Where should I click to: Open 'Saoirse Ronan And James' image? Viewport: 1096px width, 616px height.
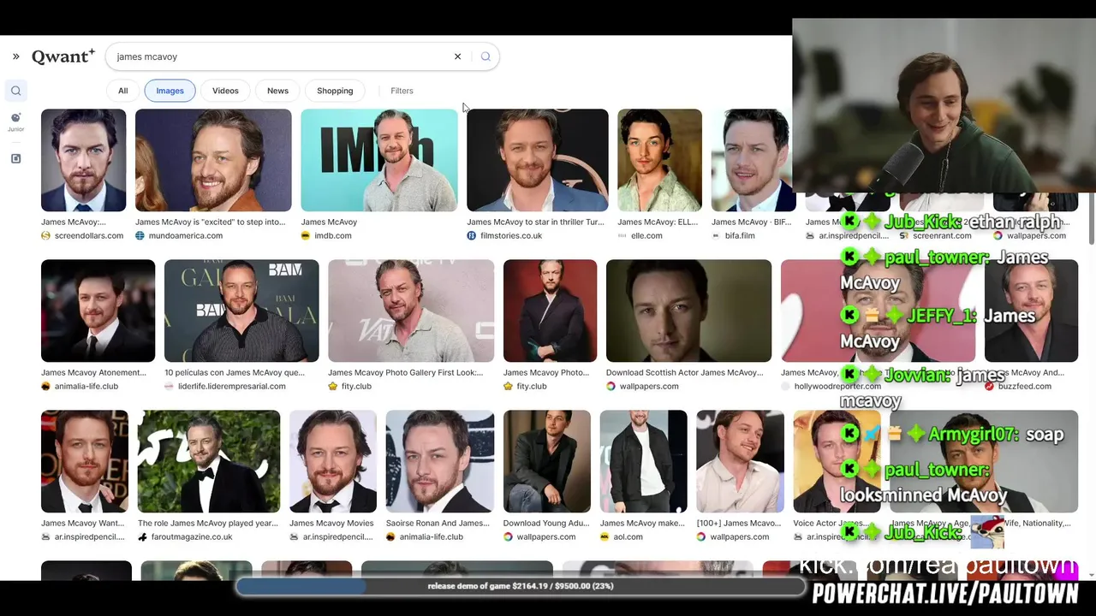pyautogui.click(x=440, y=461)
